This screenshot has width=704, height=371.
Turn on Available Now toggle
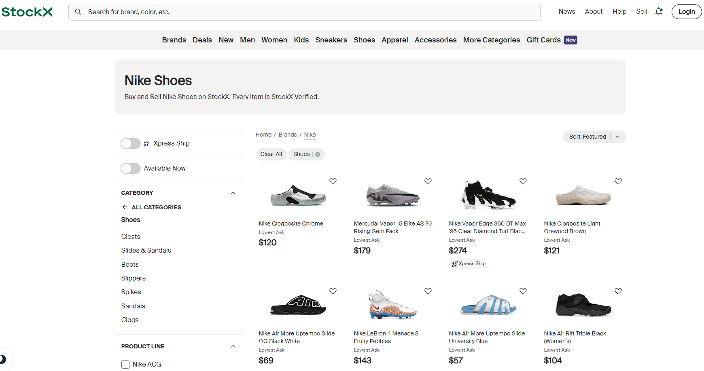(x=131, y=169)
